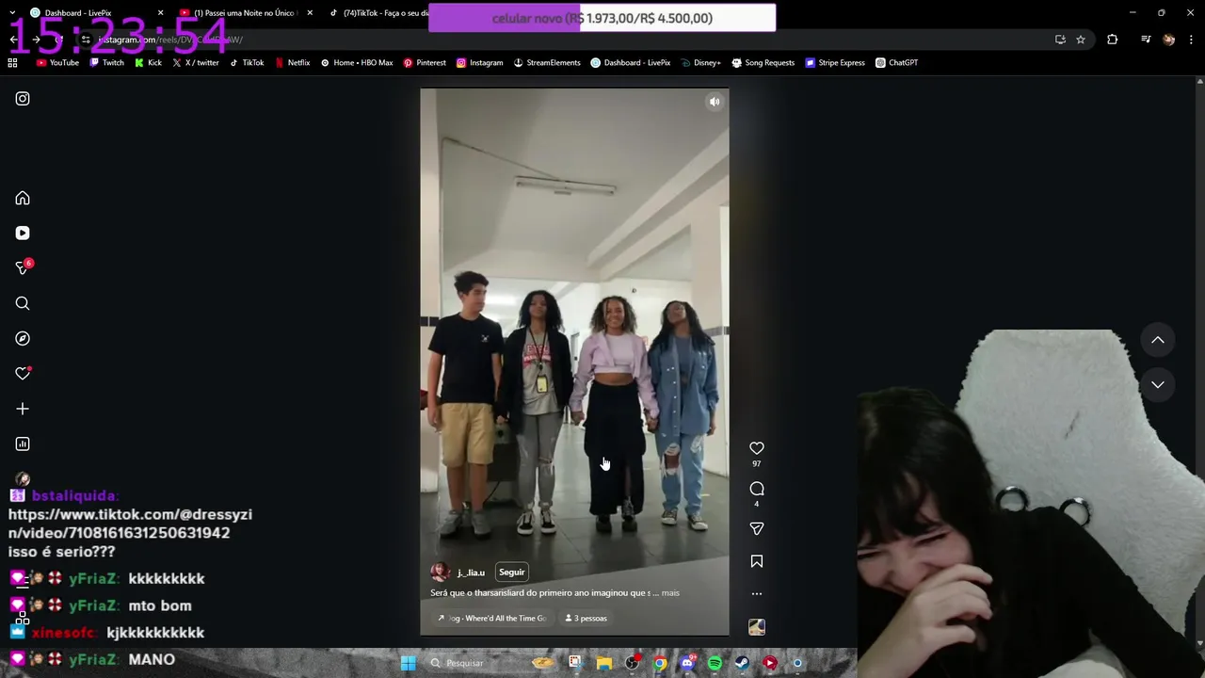Click the Instagram logo in the sidebar
1205x678 pixels.
[23, 99]
